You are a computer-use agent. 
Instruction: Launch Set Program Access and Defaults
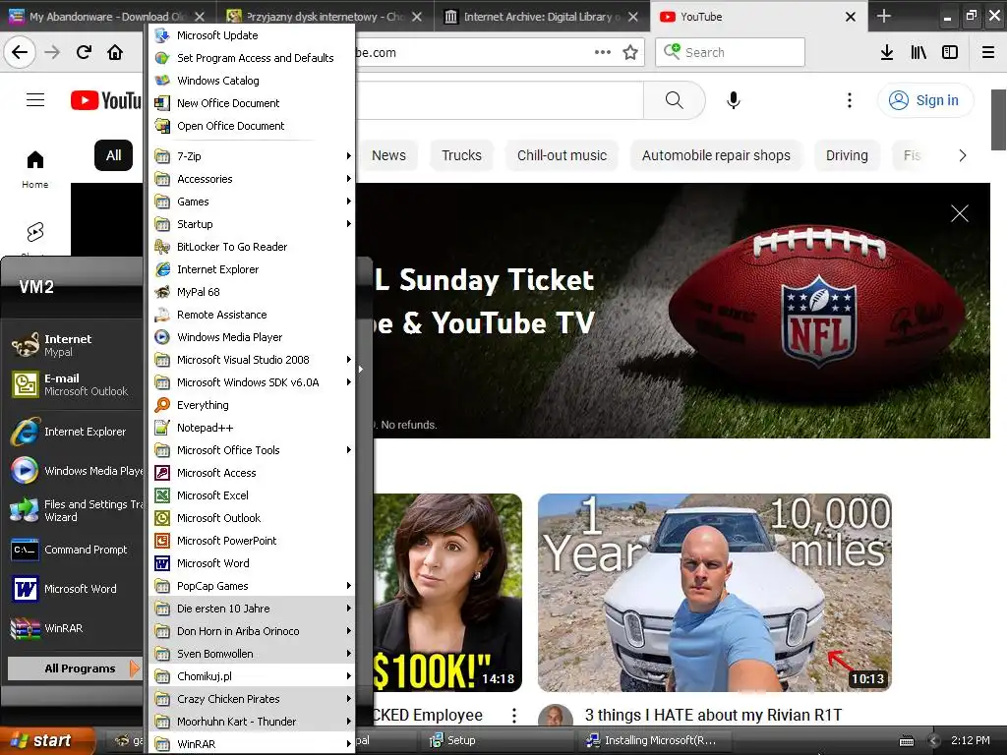(x=251, y=58)
